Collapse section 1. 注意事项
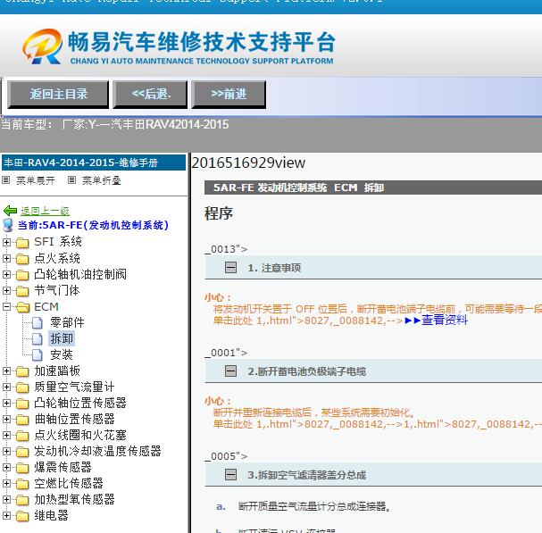 tap(231, 268)
